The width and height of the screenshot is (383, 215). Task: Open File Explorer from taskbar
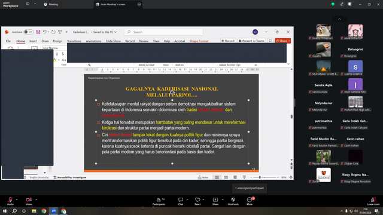point(34,211)
